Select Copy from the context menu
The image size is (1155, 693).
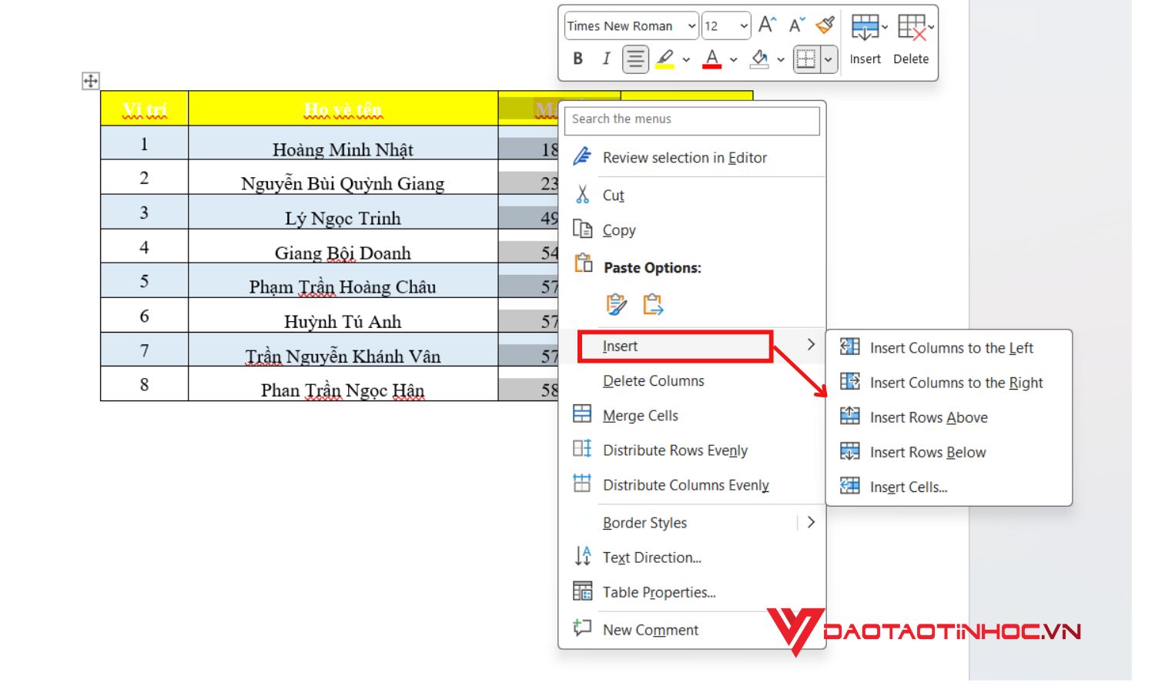(691, 229)
